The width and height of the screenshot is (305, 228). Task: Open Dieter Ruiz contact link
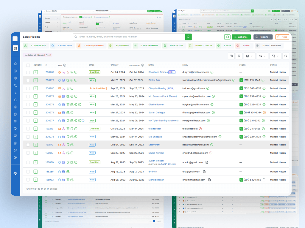click(155, 80)
